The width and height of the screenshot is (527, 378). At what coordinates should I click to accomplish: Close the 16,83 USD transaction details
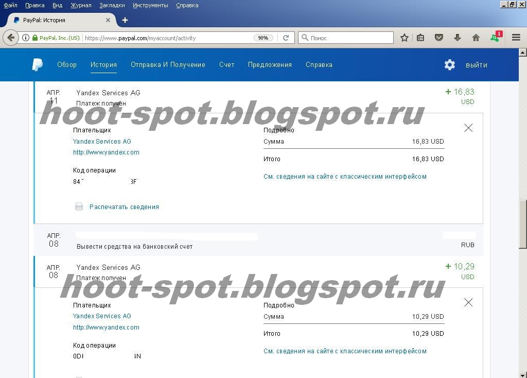[x=468, y=128]
